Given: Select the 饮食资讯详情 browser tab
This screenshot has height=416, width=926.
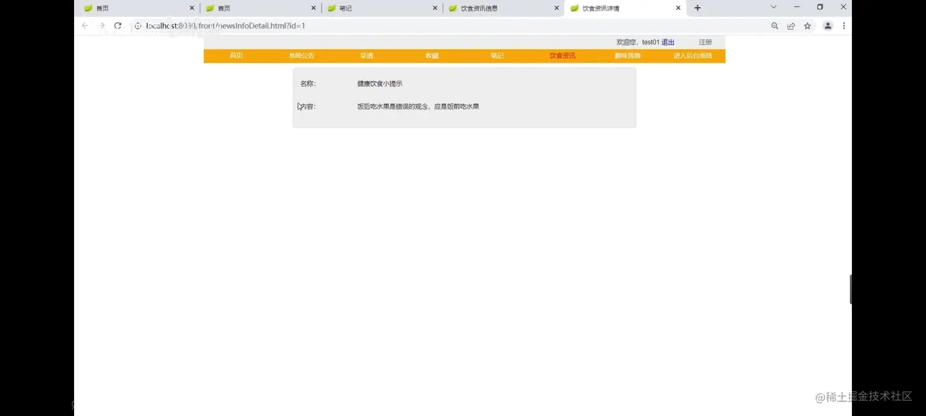Looking at the screenshot, I should click(x=625, y=8).
